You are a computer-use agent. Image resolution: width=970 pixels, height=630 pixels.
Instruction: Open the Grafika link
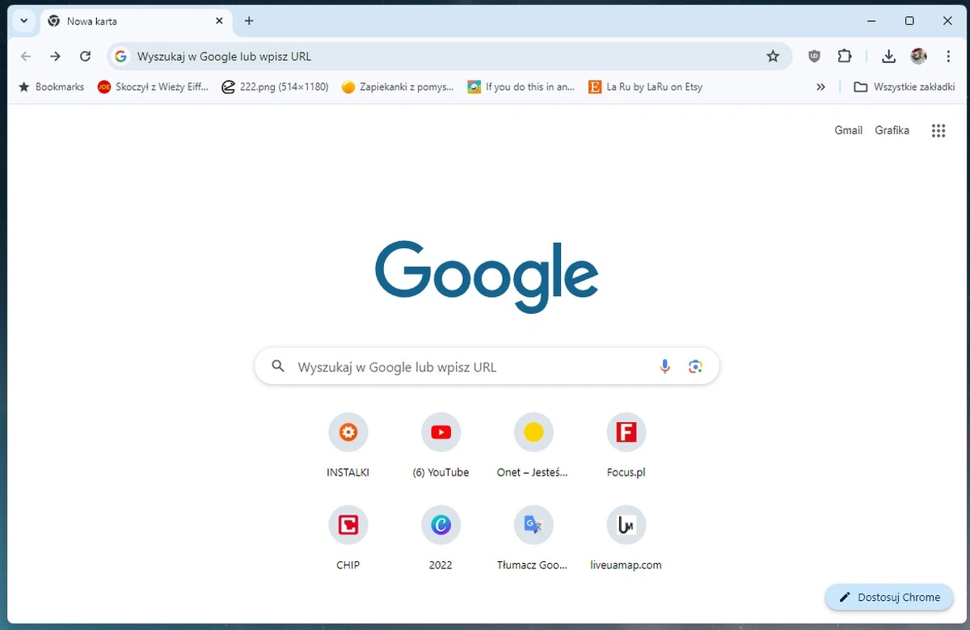point(892,130)
